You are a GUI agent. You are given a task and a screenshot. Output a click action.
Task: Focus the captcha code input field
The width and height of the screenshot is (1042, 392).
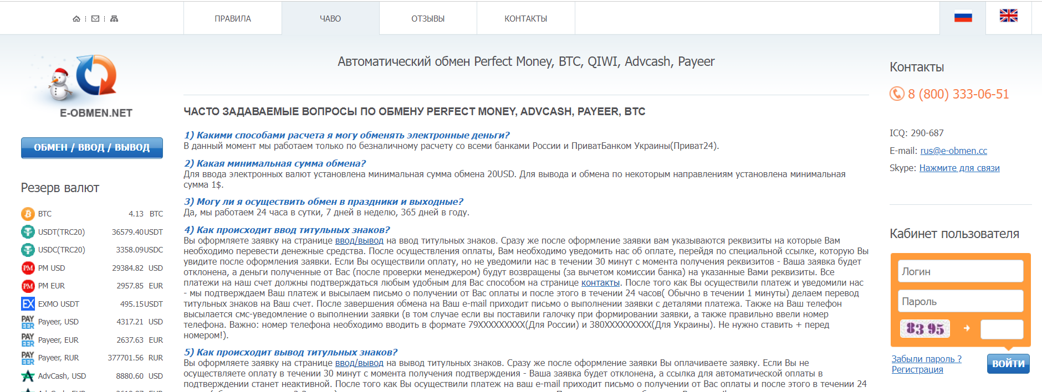click(x=1002, y=329)
